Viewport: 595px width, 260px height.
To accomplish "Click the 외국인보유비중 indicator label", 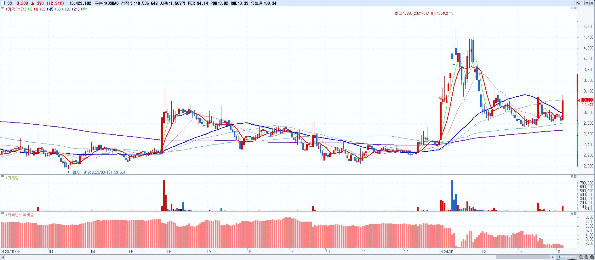I will 20,215.
